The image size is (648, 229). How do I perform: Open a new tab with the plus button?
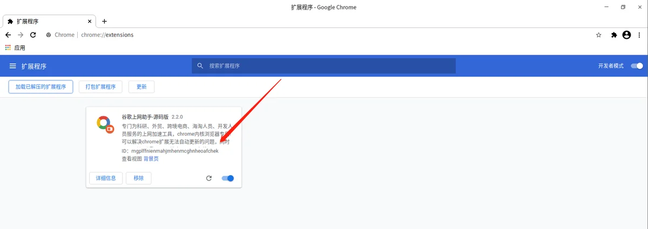tap(104, 21)
